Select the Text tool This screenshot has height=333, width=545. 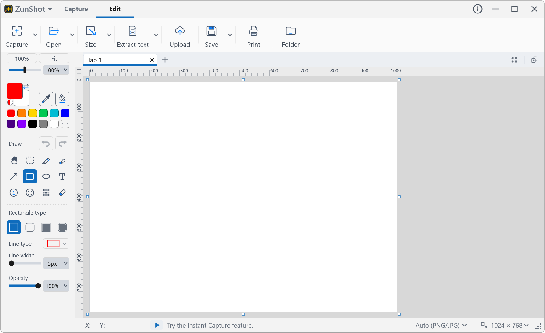point(62,177)
